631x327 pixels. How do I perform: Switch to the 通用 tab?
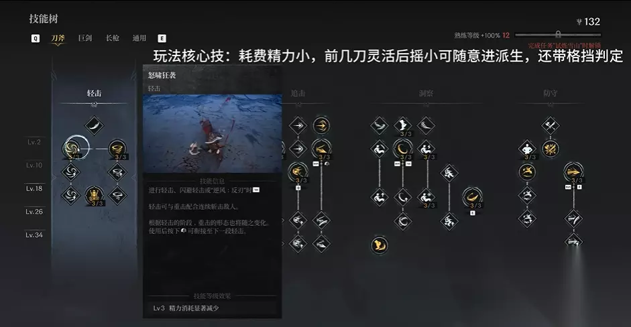point(139,38)
